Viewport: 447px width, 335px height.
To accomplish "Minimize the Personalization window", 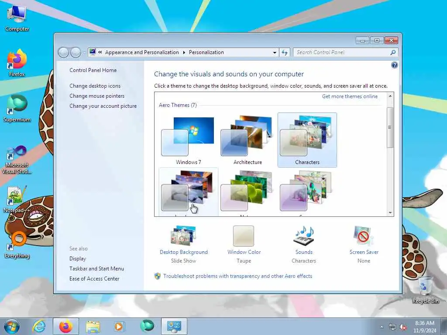I will [362, 41].
